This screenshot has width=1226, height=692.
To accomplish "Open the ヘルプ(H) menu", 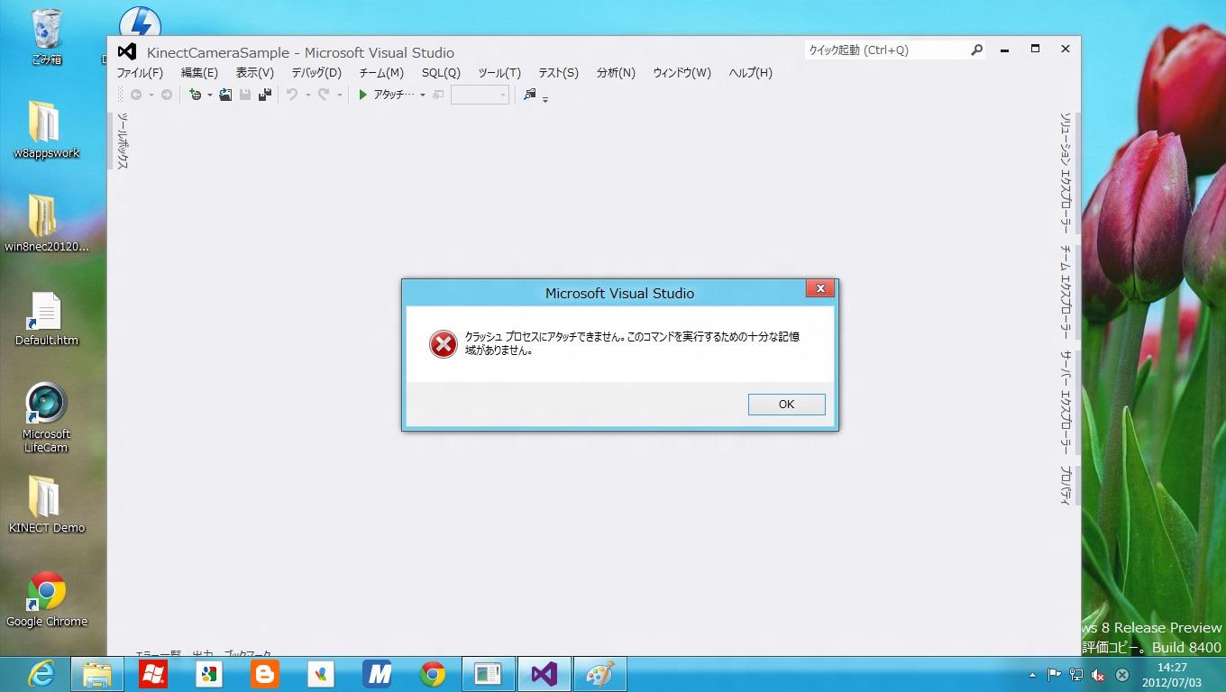I will click(751, 73).
